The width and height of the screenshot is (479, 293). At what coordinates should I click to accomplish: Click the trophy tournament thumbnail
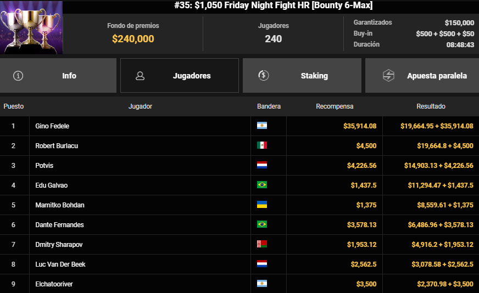point(31,27)
